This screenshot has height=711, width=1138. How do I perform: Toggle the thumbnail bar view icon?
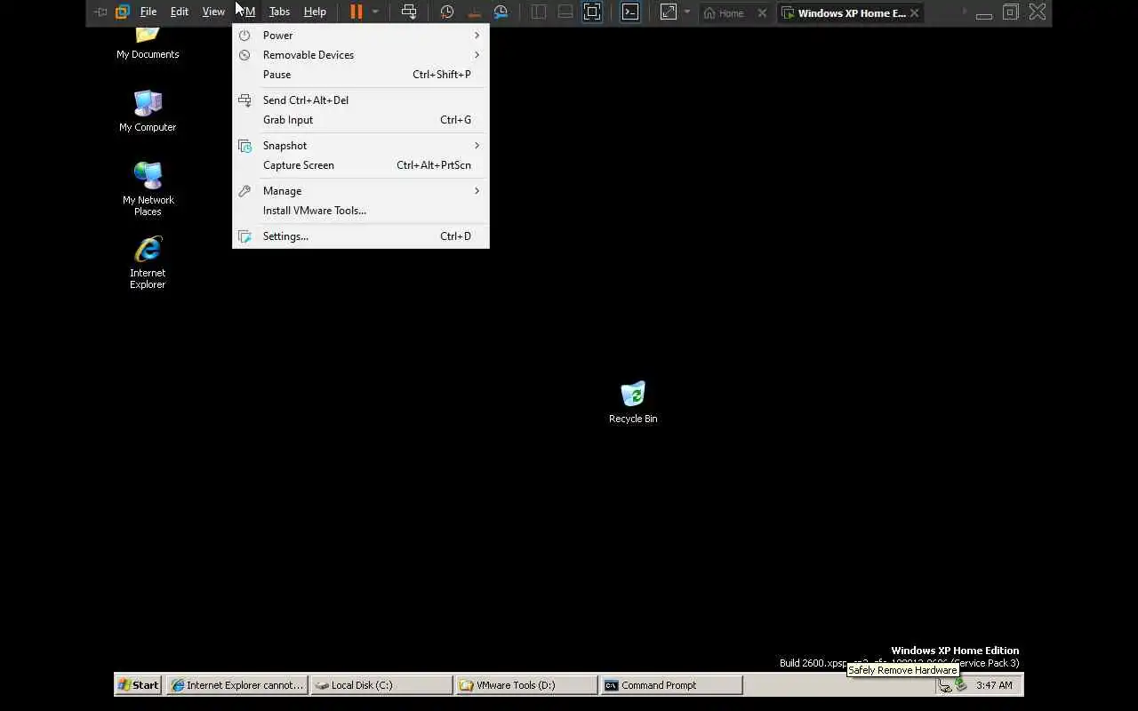tap(565, 12)
